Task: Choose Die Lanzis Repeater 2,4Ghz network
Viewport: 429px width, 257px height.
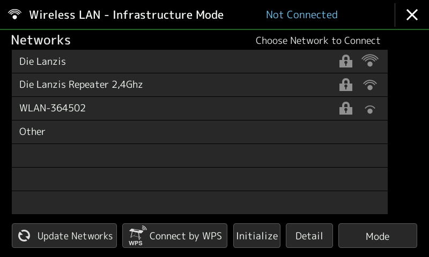Action: tap(199, 85)
